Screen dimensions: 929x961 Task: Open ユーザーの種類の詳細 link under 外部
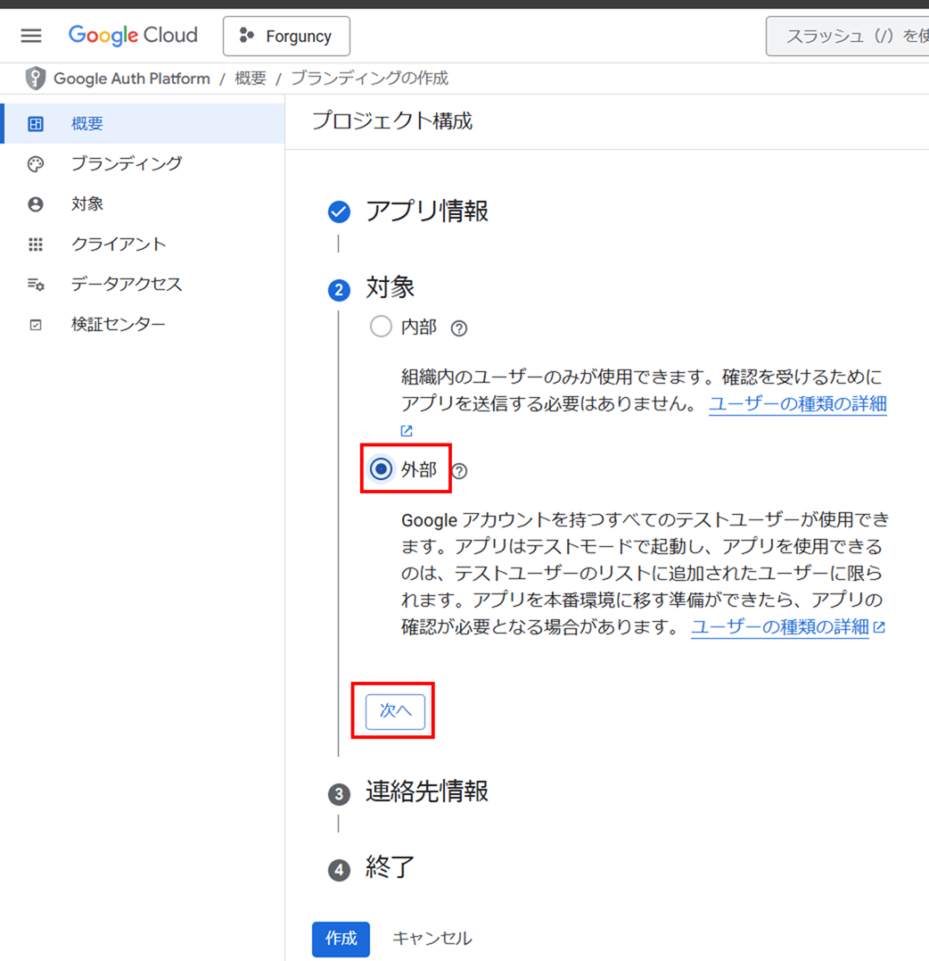point(779,626)
